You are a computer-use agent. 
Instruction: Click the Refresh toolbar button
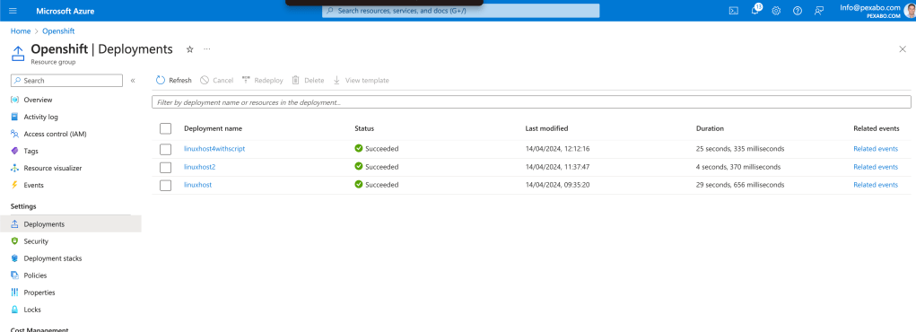pyautogui.click(x=174, y=80)
